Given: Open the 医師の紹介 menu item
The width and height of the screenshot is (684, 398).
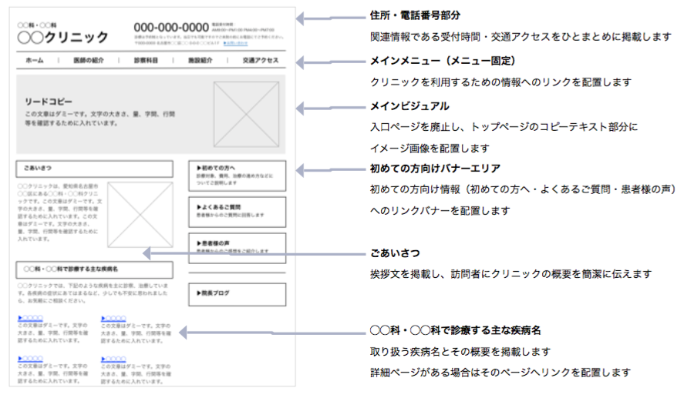Looking at the screenshot, I should (x=89, y=61).
